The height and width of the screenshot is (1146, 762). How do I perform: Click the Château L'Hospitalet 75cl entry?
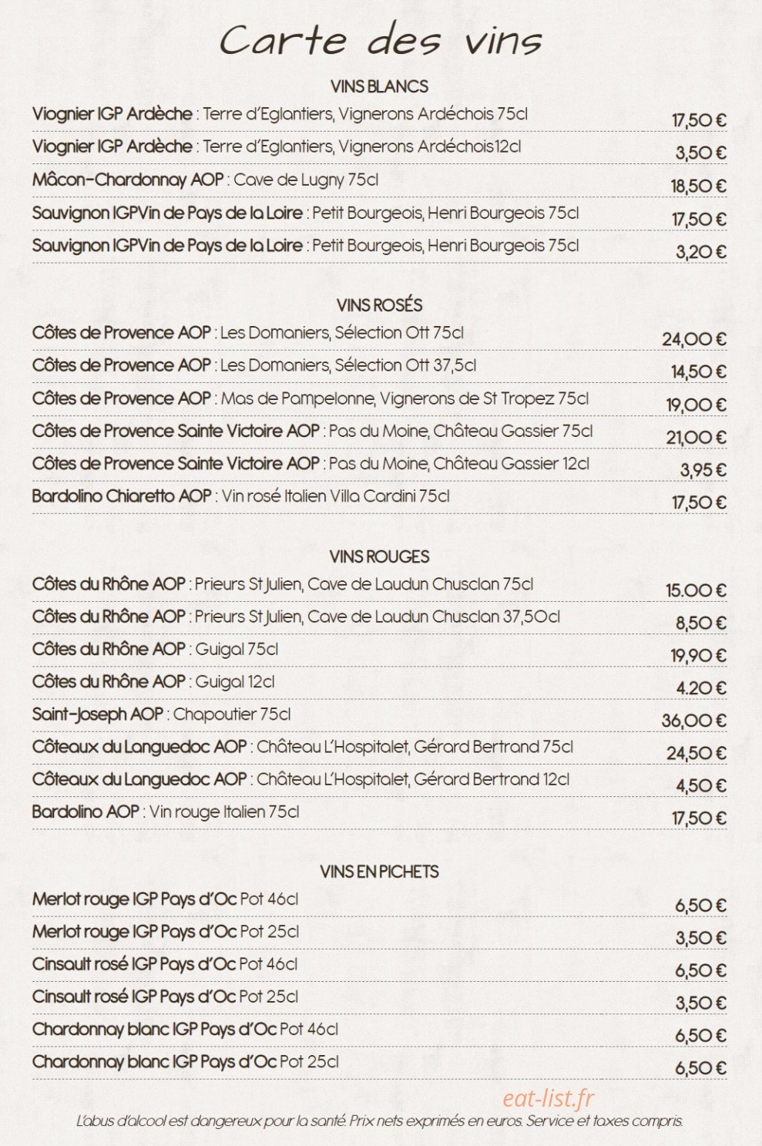(303, 747)
